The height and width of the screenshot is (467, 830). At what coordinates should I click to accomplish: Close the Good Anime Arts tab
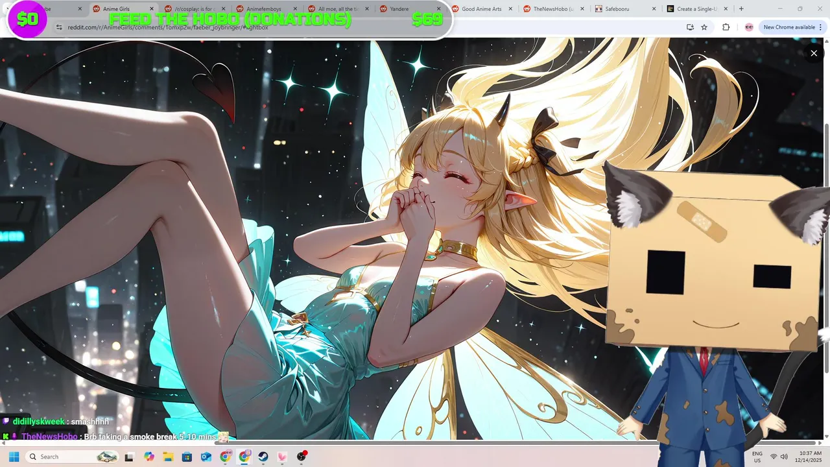[x=510, y=9]
